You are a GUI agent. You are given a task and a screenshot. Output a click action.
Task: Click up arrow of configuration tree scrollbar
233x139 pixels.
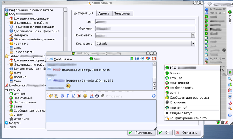65,10
